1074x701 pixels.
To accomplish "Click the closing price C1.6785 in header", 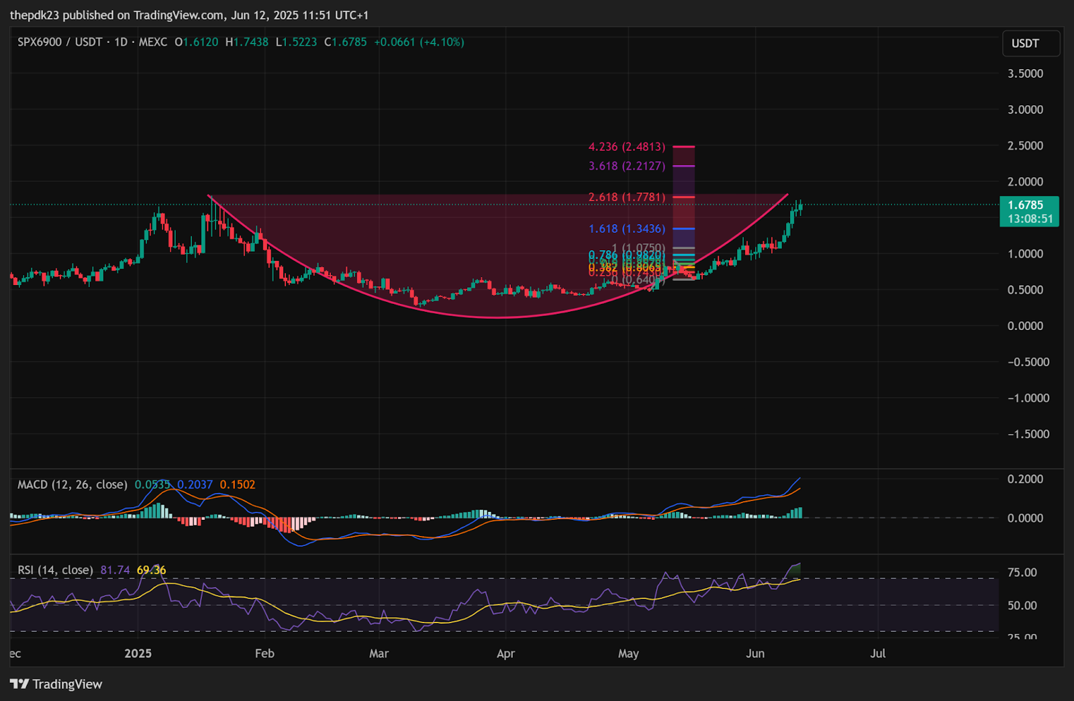I will tap(345, 42).
